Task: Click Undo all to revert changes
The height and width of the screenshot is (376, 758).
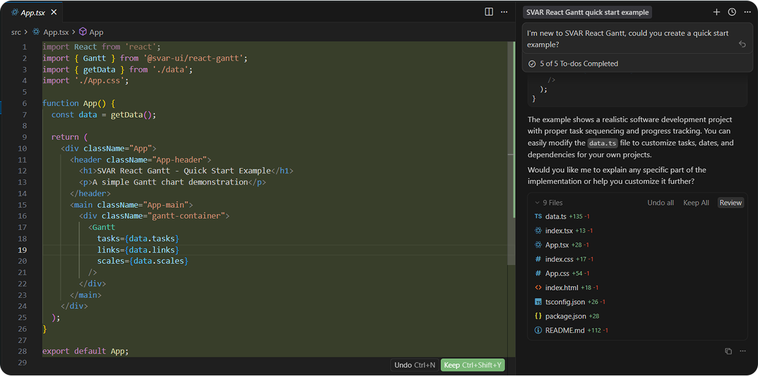Action: coord(660,202)
